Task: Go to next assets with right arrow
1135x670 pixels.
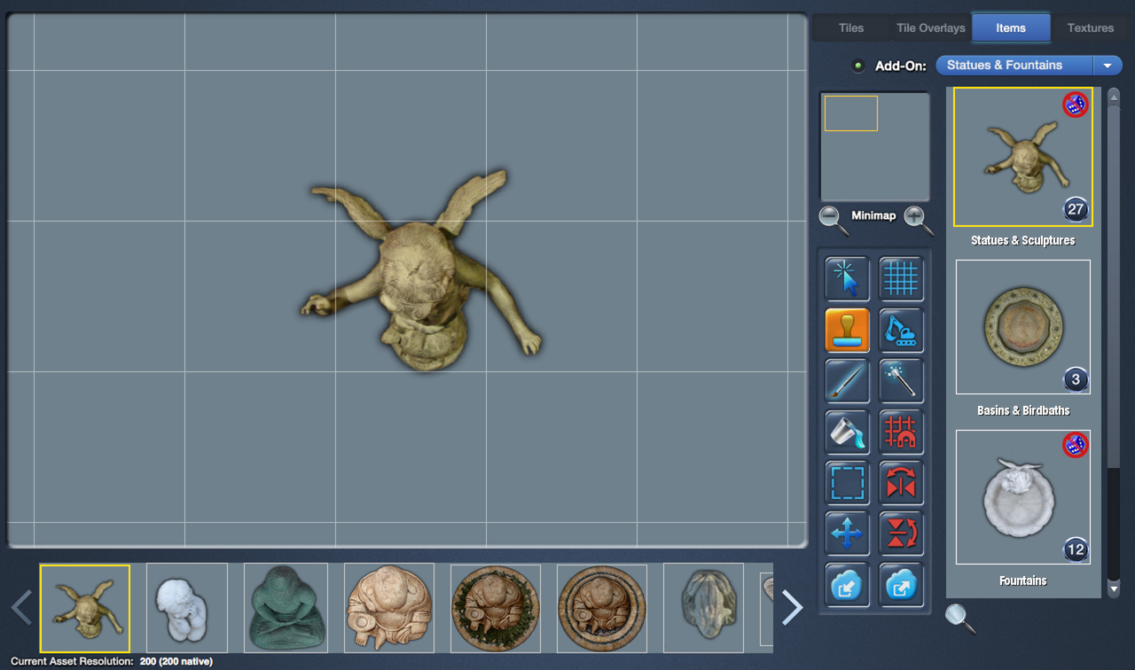Action: click(x=792, y=607)
